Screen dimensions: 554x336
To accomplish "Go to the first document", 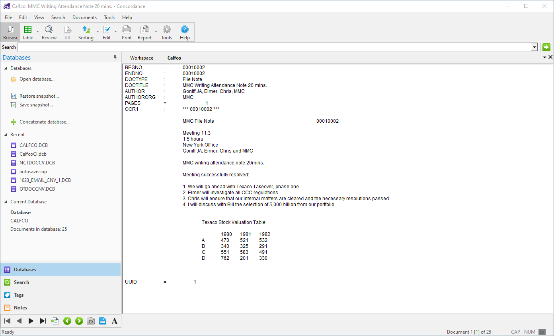I will [7, 321].
